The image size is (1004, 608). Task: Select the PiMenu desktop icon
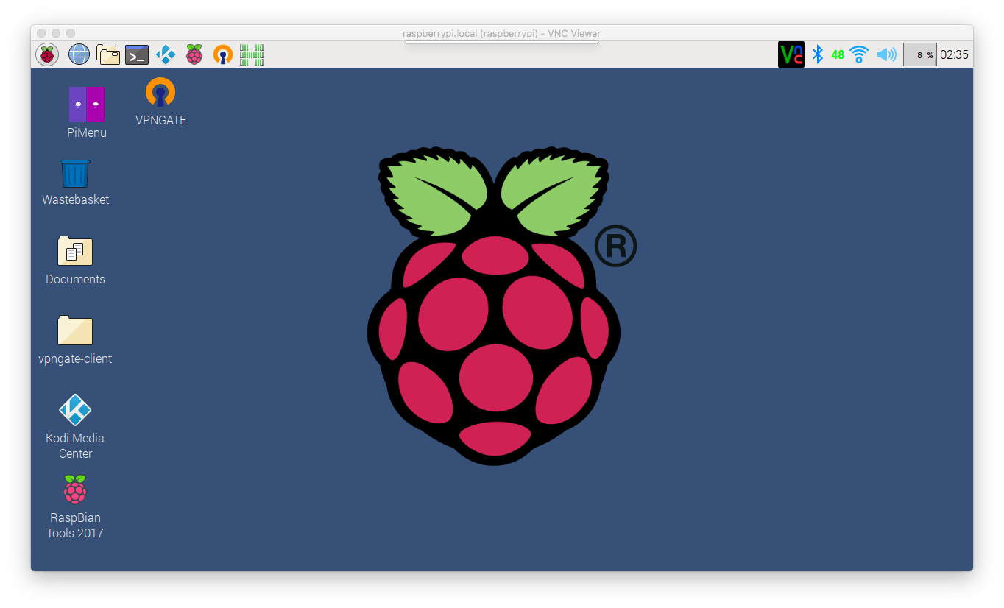pyautogui.click(x=87, y=113)
